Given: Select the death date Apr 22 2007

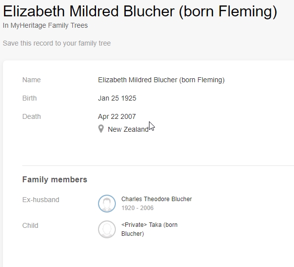Looking at the screenshot, I should (x=117, y=116).
